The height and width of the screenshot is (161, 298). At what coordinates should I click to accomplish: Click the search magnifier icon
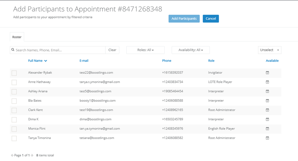coord(13,50)
